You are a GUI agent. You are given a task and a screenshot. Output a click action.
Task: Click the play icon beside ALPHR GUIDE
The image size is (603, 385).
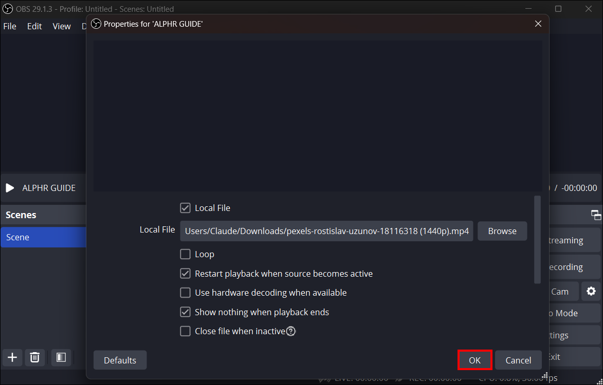coord(10,188)
